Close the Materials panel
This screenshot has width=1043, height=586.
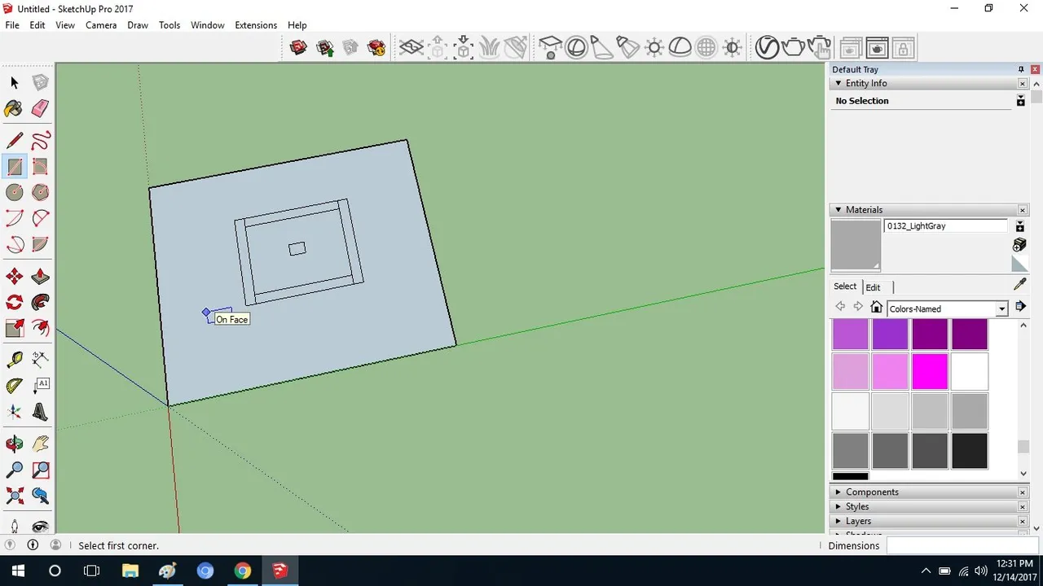1023,210
